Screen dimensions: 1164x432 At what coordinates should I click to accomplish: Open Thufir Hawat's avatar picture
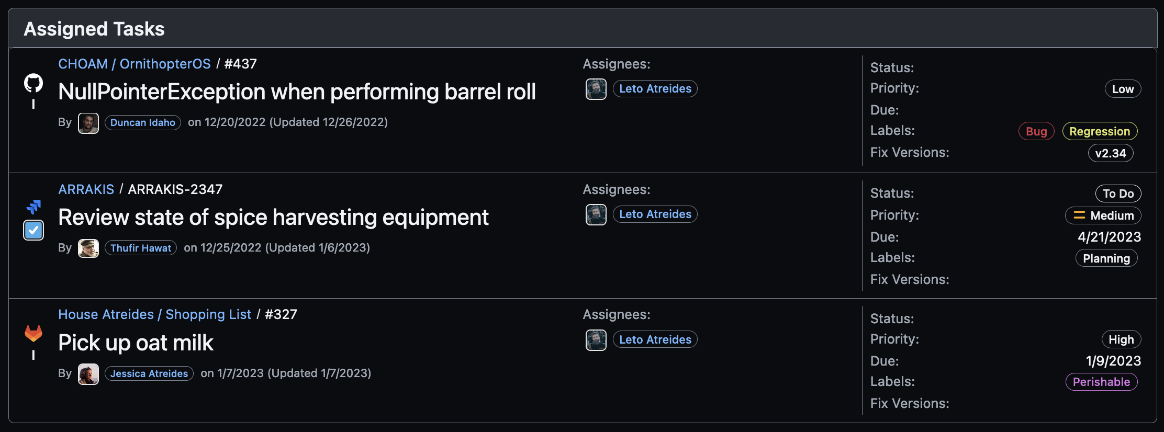tap(88, 248)
